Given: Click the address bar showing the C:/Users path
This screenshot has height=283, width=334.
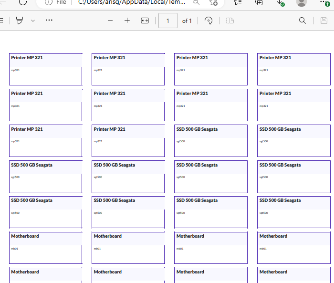Looking at the screenshot, I should [132, 2].
